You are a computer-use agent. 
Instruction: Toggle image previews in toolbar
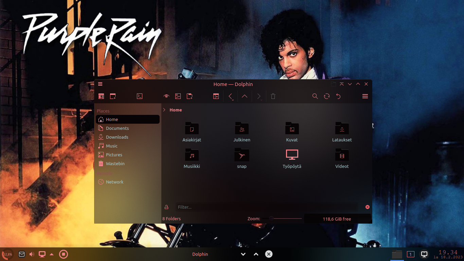coord(178,96)
